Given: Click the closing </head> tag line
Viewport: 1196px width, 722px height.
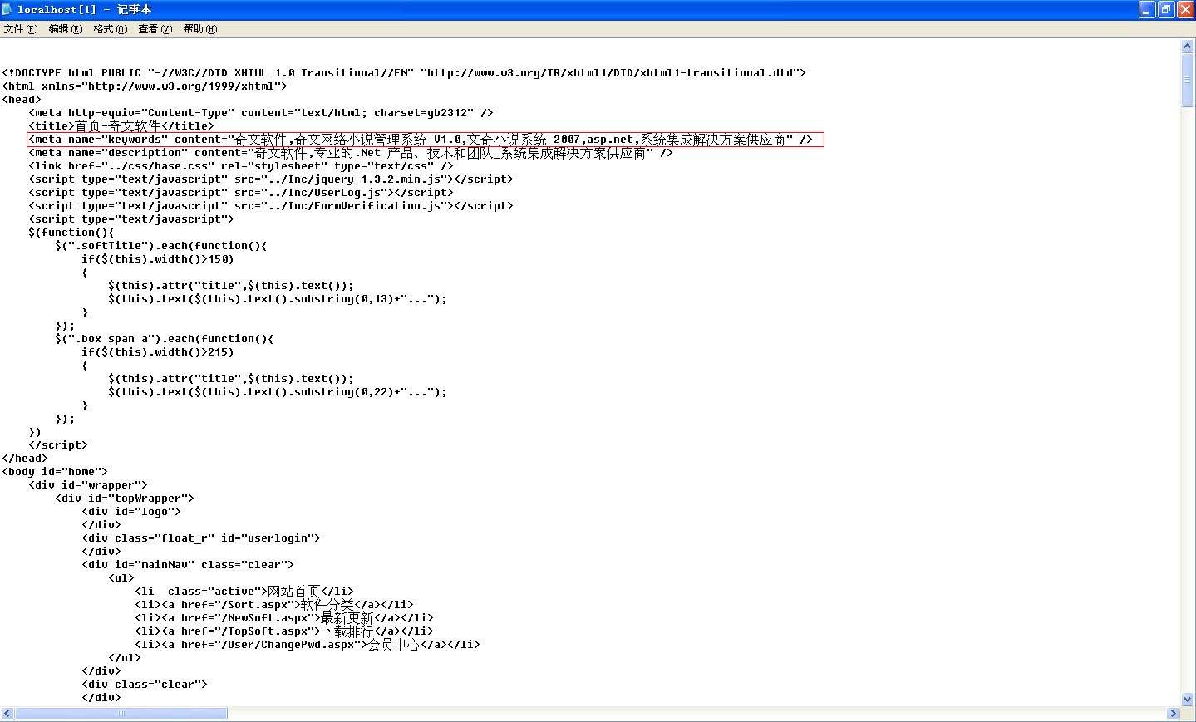Looking at the screenshot, I should pyautogui.click(x=25, y=459).
